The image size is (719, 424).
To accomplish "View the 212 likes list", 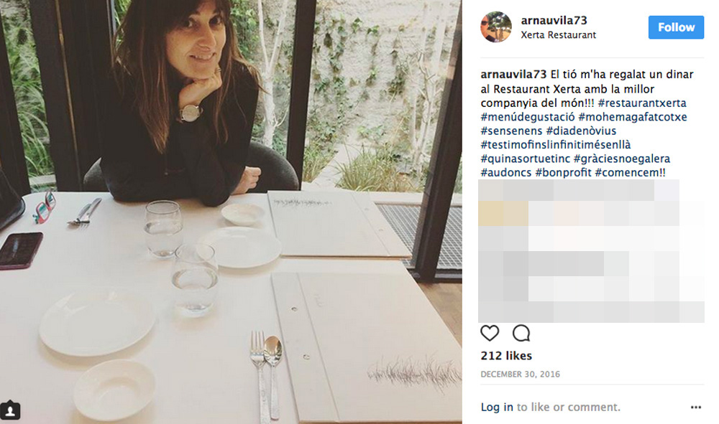I will pyautogui.click(x=506, y=356).
